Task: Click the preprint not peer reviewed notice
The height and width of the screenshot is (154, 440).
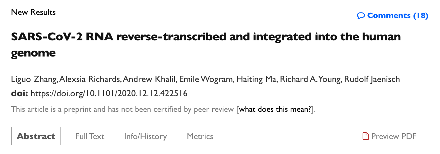Action: [x=123, y=109]
